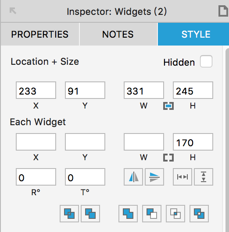Click the Intersect shapes icon
This screenshot has width=229, height=232.
[x=175, y=214]
